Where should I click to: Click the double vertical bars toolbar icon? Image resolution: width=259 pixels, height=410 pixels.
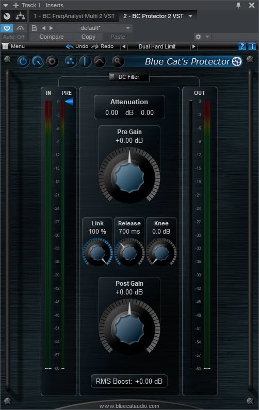point(85,62)
